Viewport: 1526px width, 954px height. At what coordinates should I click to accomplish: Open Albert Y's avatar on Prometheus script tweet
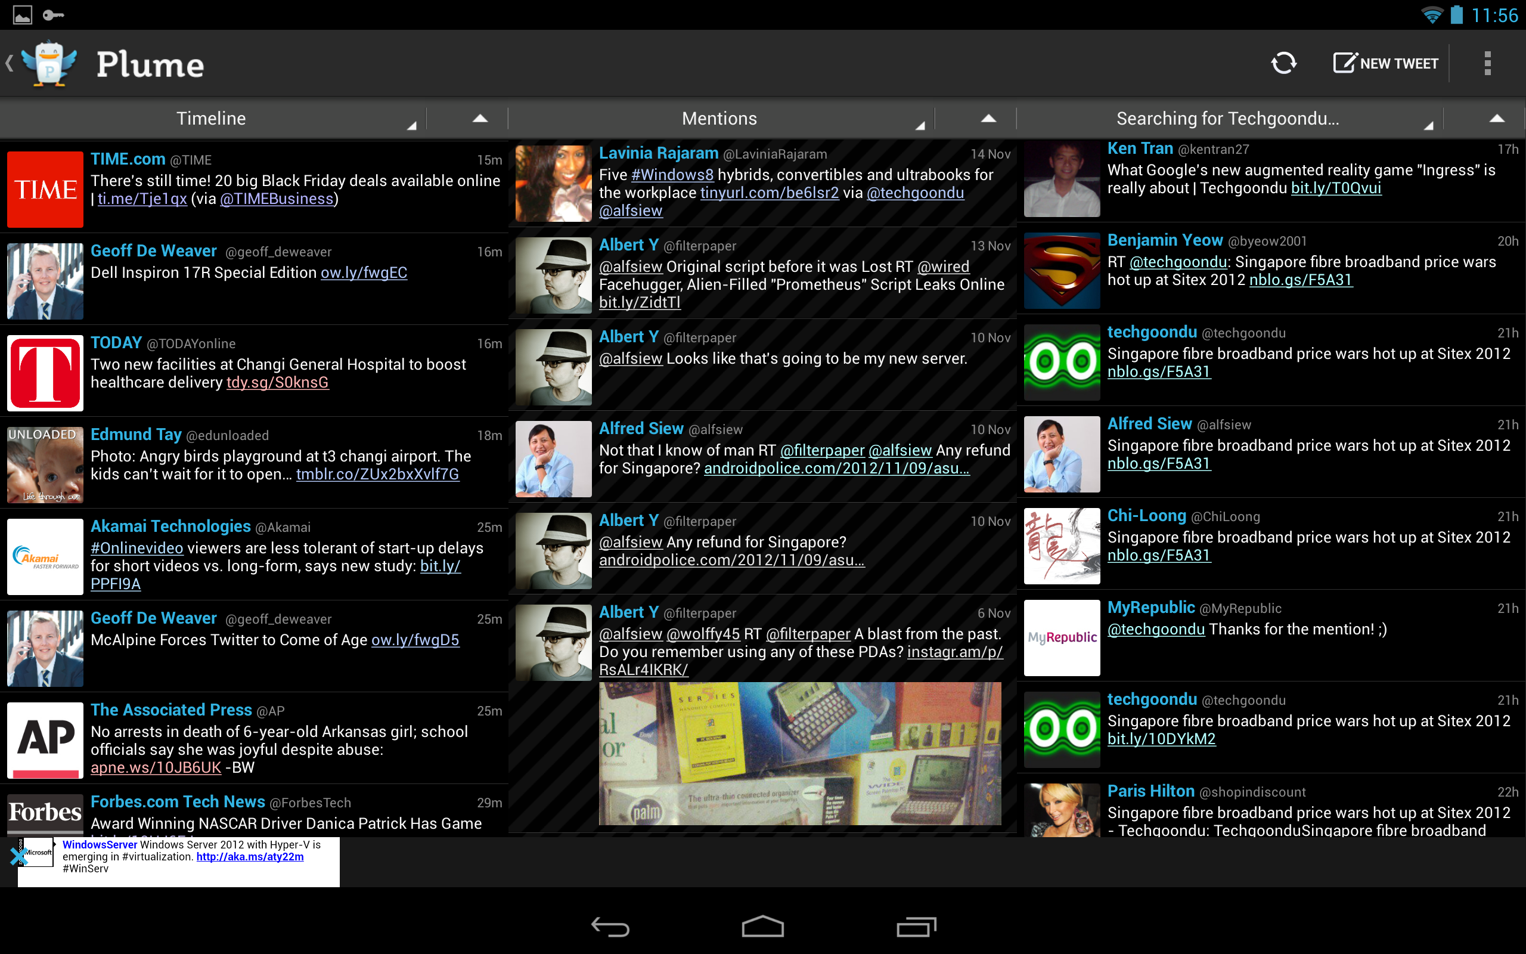[554, 275]
